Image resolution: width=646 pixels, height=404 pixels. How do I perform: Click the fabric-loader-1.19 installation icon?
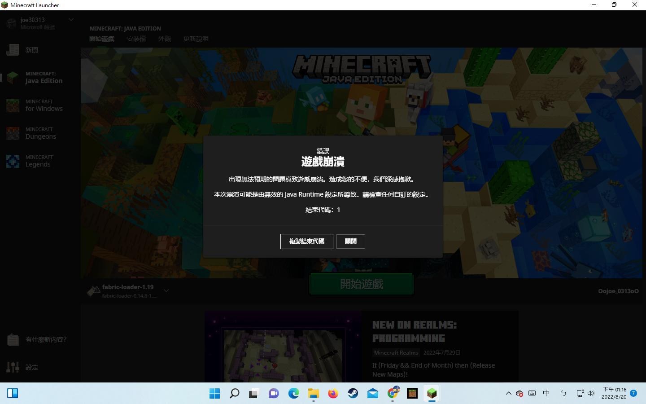pos(93,291)
